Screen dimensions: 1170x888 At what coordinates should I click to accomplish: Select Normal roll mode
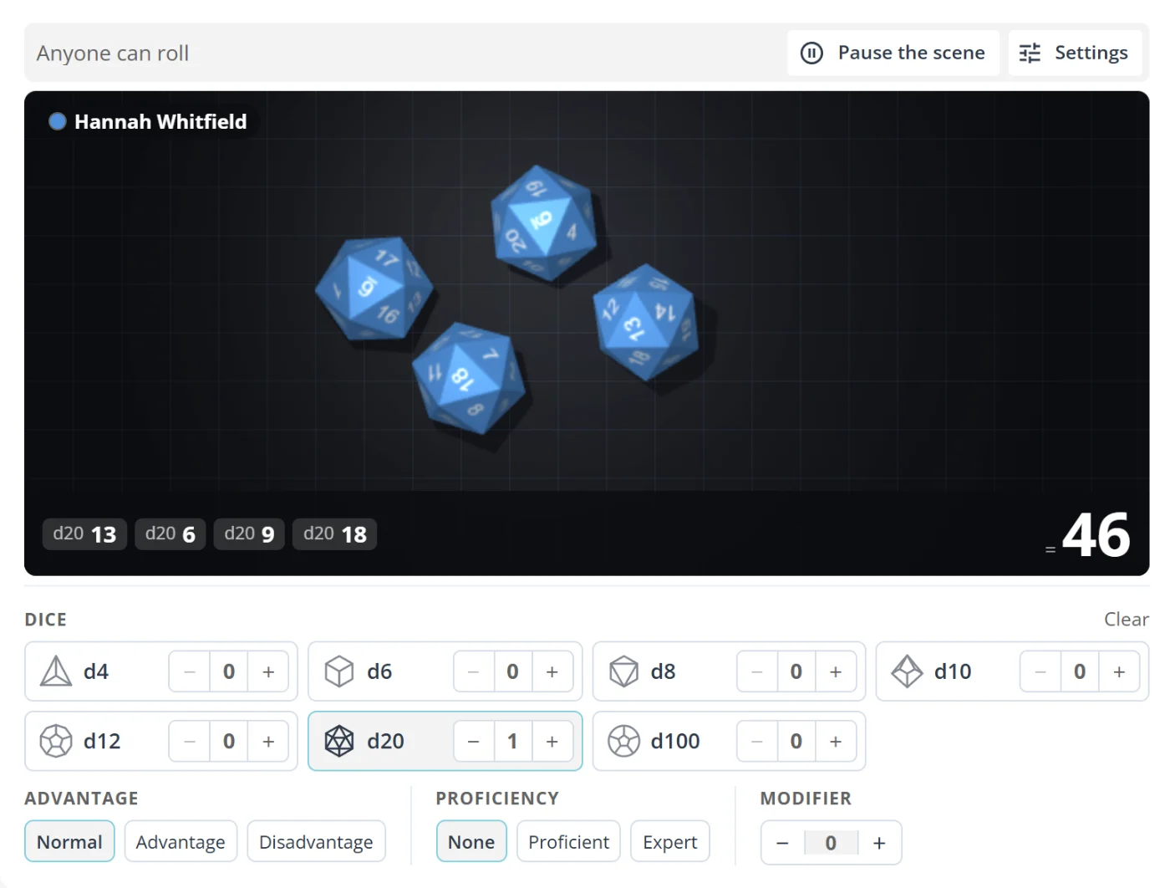click(69, 842)
